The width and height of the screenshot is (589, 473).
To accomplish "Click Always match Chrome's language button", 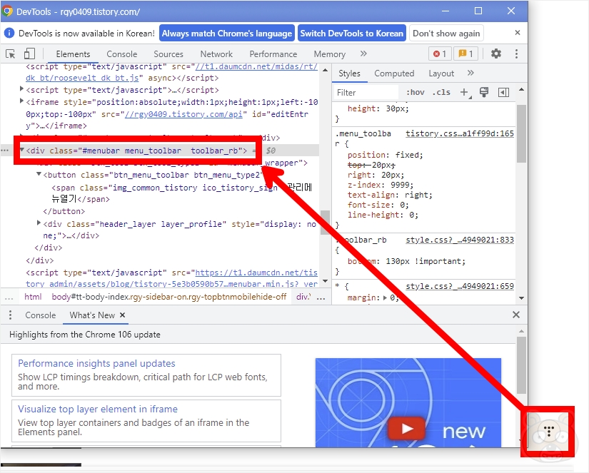I will point(227,34).
